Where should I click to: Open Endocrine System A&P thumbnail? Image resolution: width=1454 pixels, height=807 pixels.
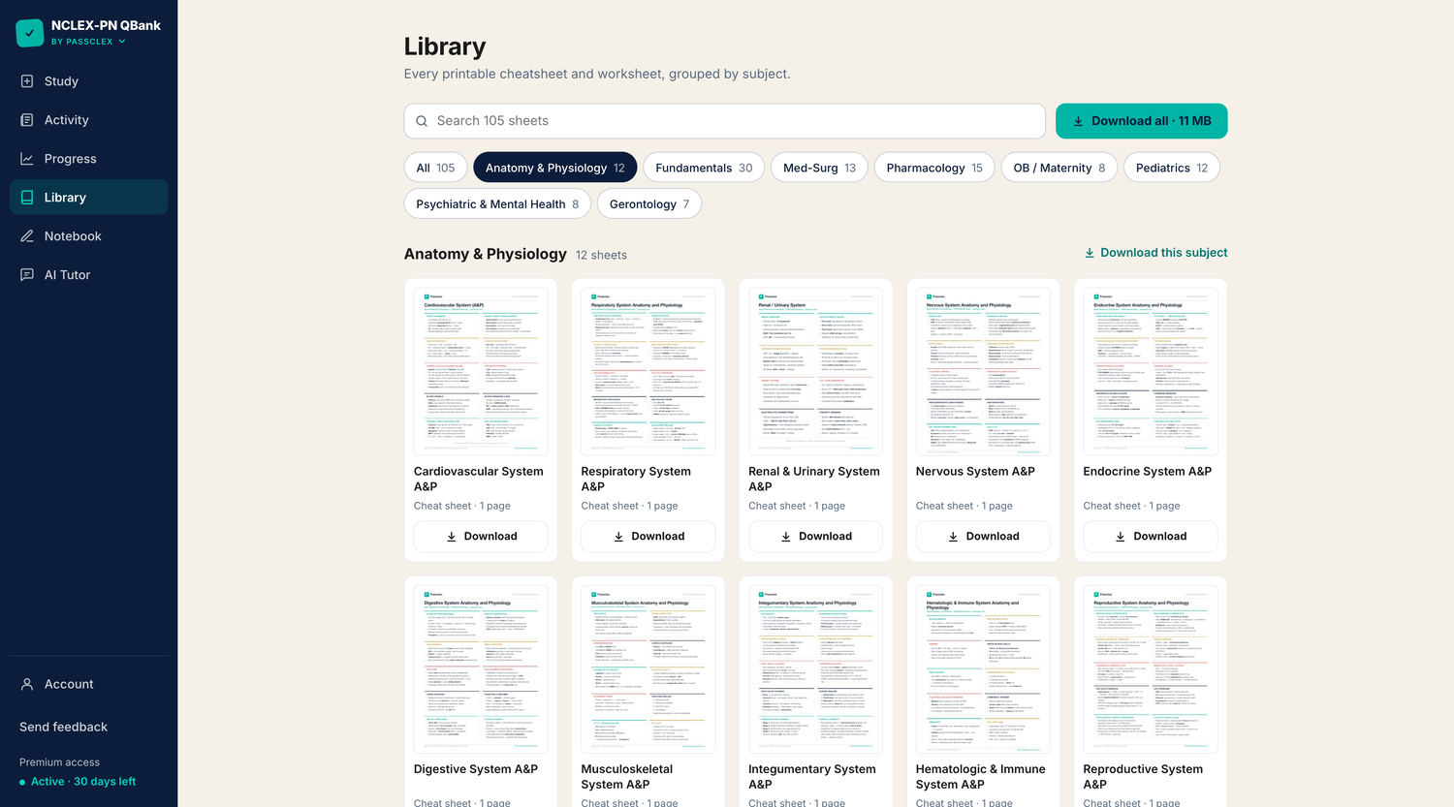1151,371
